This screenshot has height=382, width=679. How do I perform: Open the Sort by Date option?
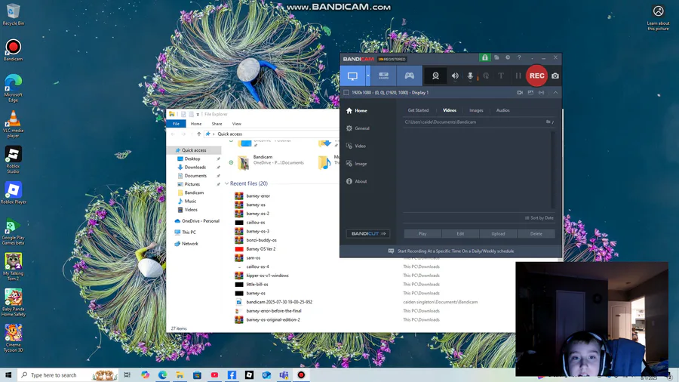tap(539, 218)
